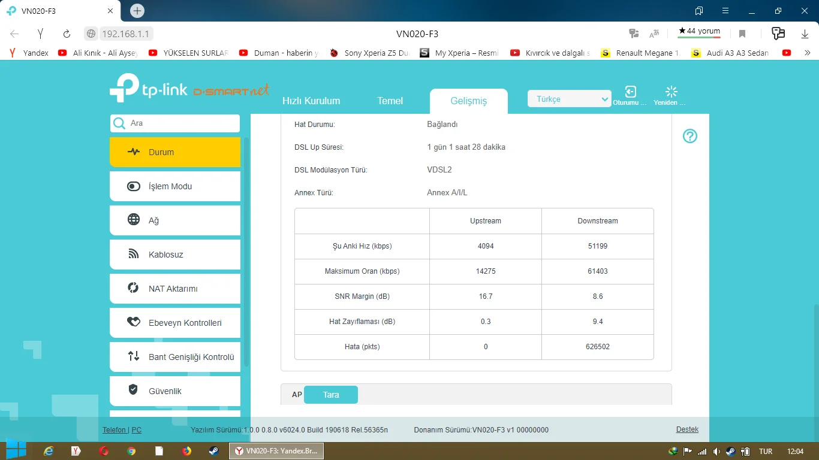This screenshot has width=819, height=460.
Task: Launch Google Chrome from the taskbar
Action: [x=131, y=451]
